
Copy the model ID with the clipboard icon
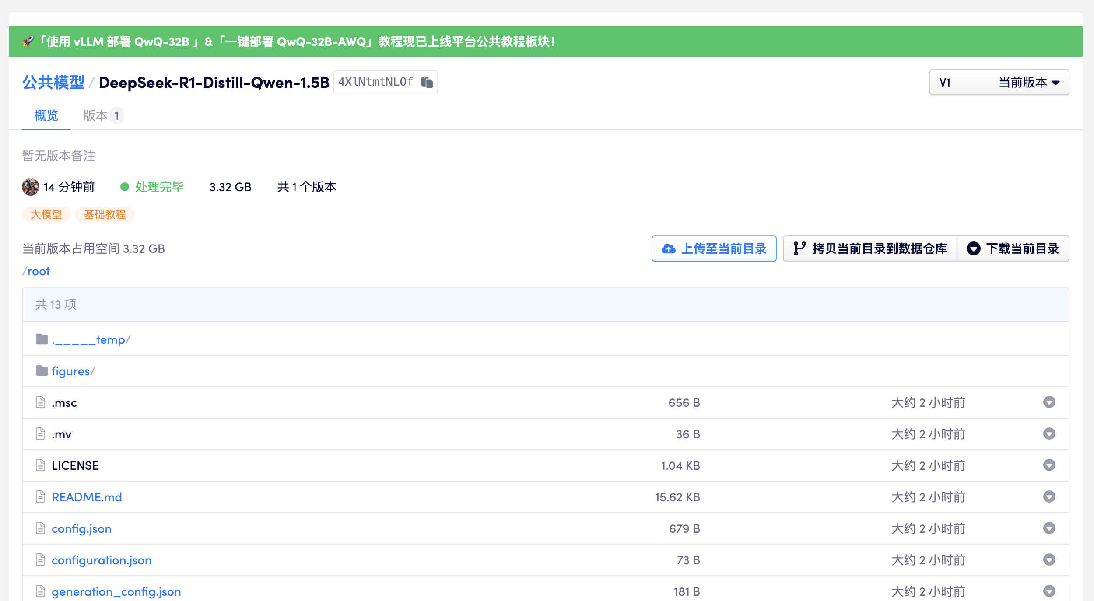point(427,82)
